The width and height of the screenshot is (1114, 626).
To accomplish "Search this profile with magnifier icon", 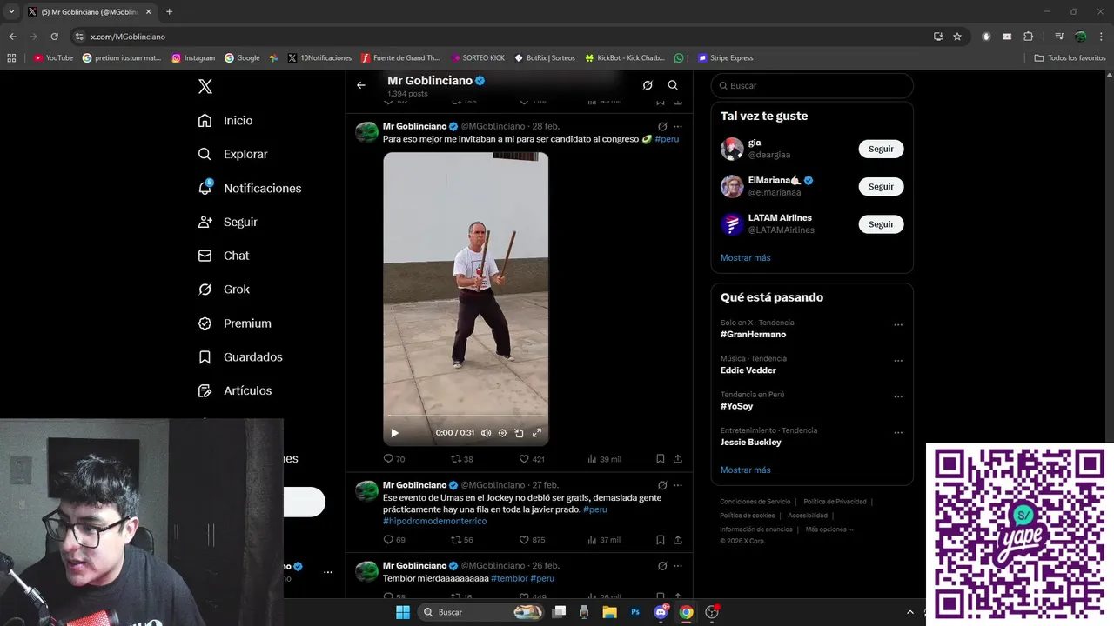I will coord(673,85).
